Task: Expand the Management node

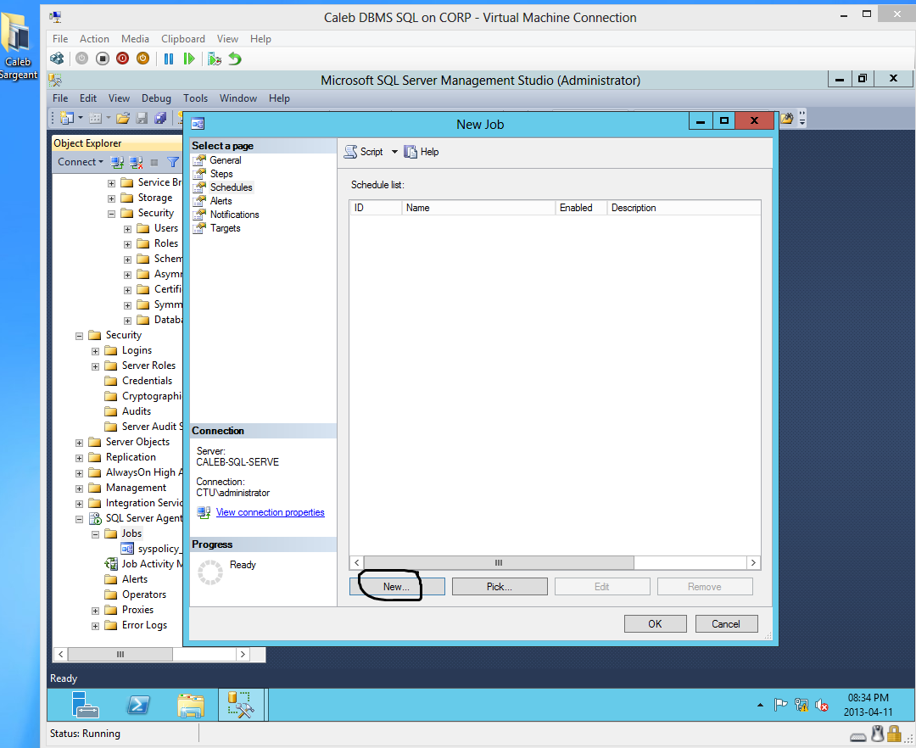Action: pos(79,488)
